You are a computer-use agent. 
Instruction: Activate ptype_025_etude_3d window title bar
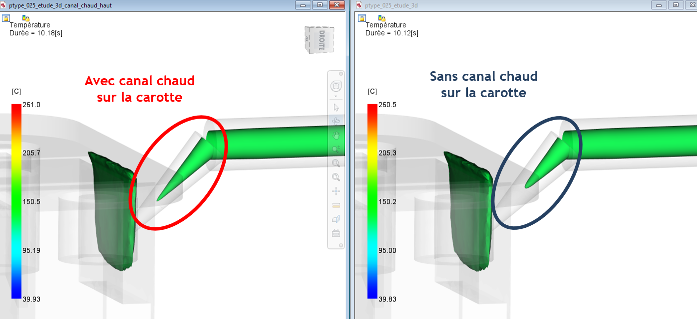499,5
